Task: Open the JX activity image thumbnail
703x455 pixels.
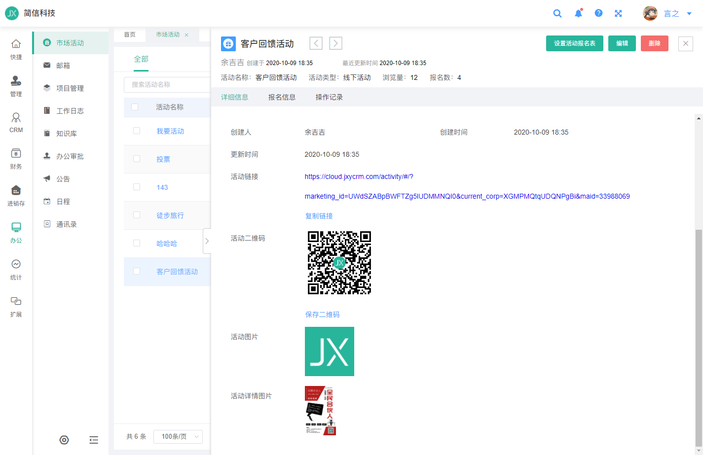Action: pos(330,351)
